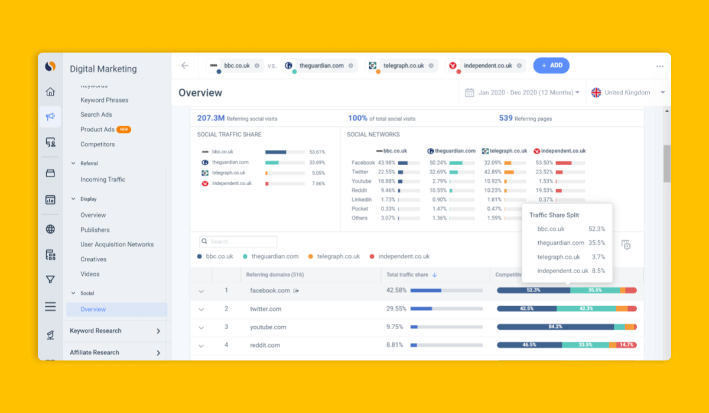Click the globe icon in left rail

pos(50,230)
